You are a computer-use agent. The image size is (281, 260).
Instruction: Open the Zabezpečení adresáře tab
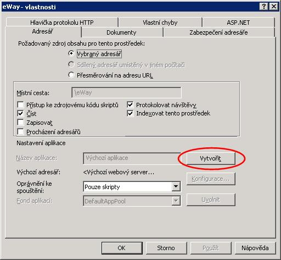[218, 32]
